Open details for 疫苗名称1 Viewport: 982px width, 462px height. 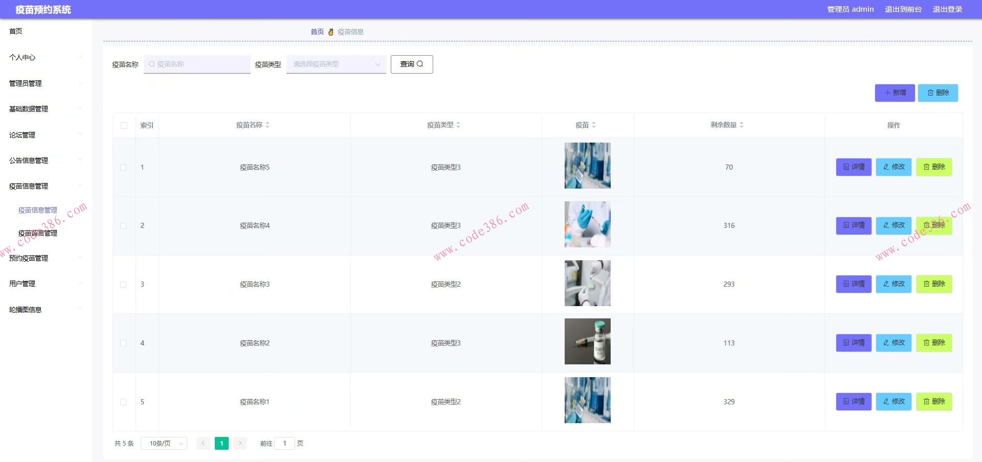(854, 402)
